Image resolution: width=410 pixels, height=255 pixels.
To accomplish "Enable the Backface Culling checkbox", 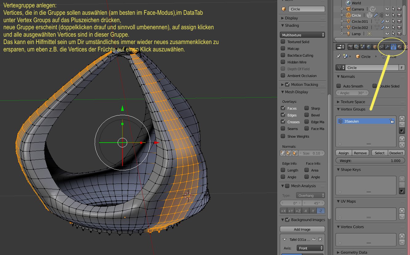I will (x=283, y=55).
